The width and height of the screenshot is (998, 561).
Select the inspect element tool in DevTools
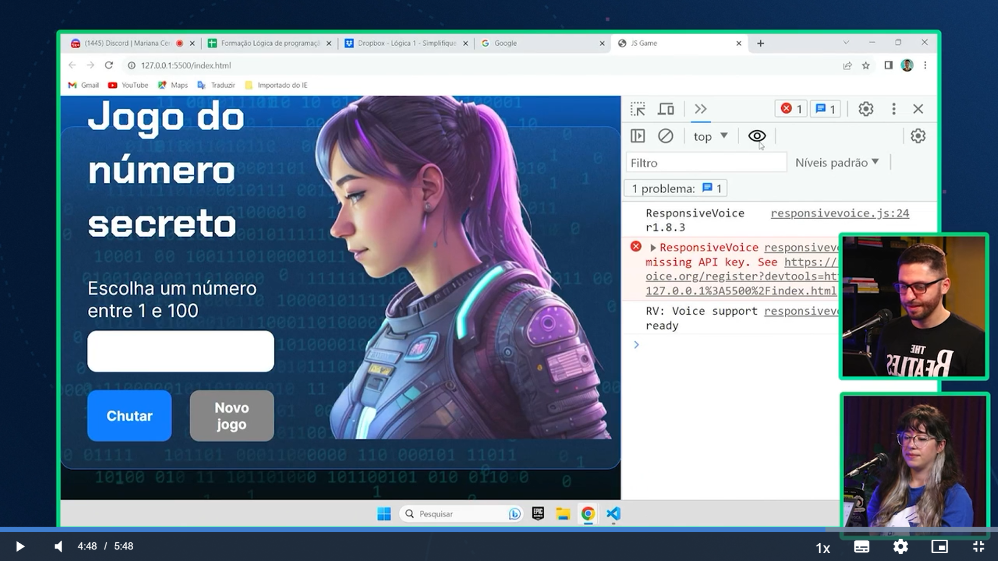(x=638, y=109)
